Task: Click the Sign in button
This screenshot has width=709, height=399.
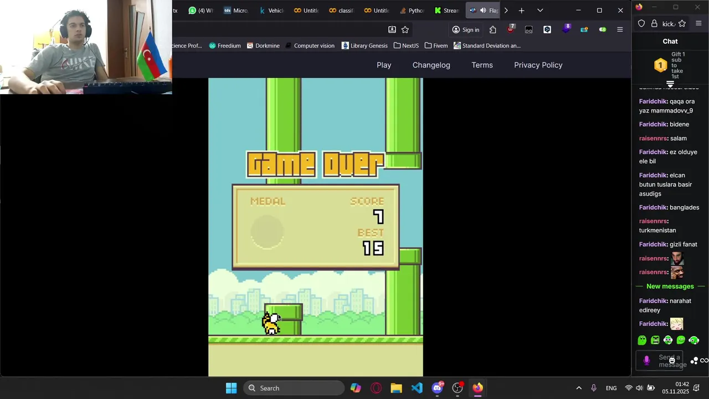Action: pyautogui.click(x=465, y=29)
